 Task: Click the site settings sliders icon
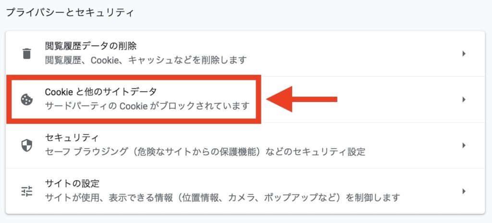[x=27, y=191]
